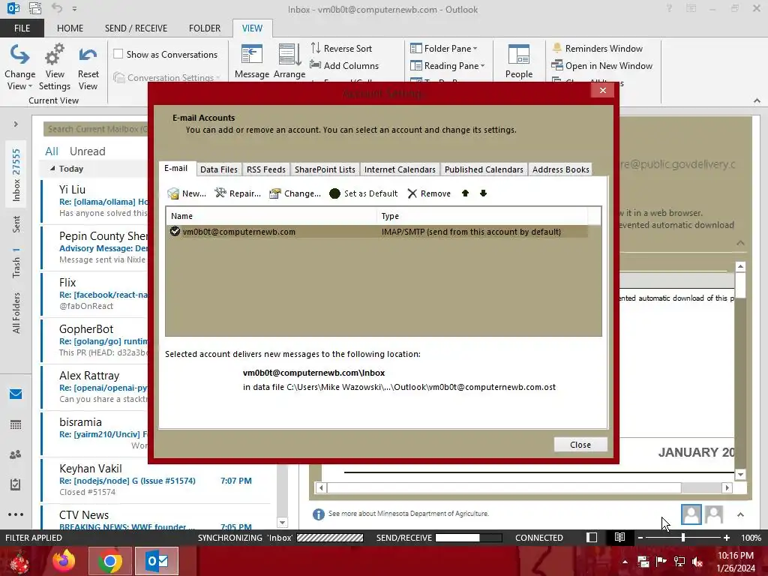Filter the message list by Unread

pos(87,151)
